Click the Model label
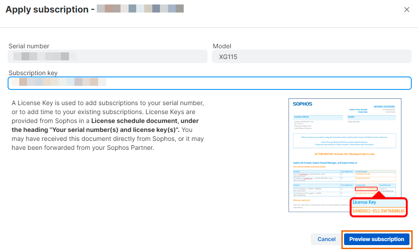This screenshot has width=418, height=250. pyautogui.click(x=222, y=46)
